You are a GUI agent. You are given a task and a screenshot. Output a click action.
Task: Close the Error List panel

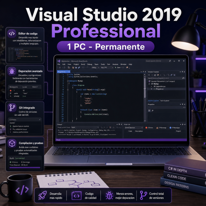pos(185,124)
